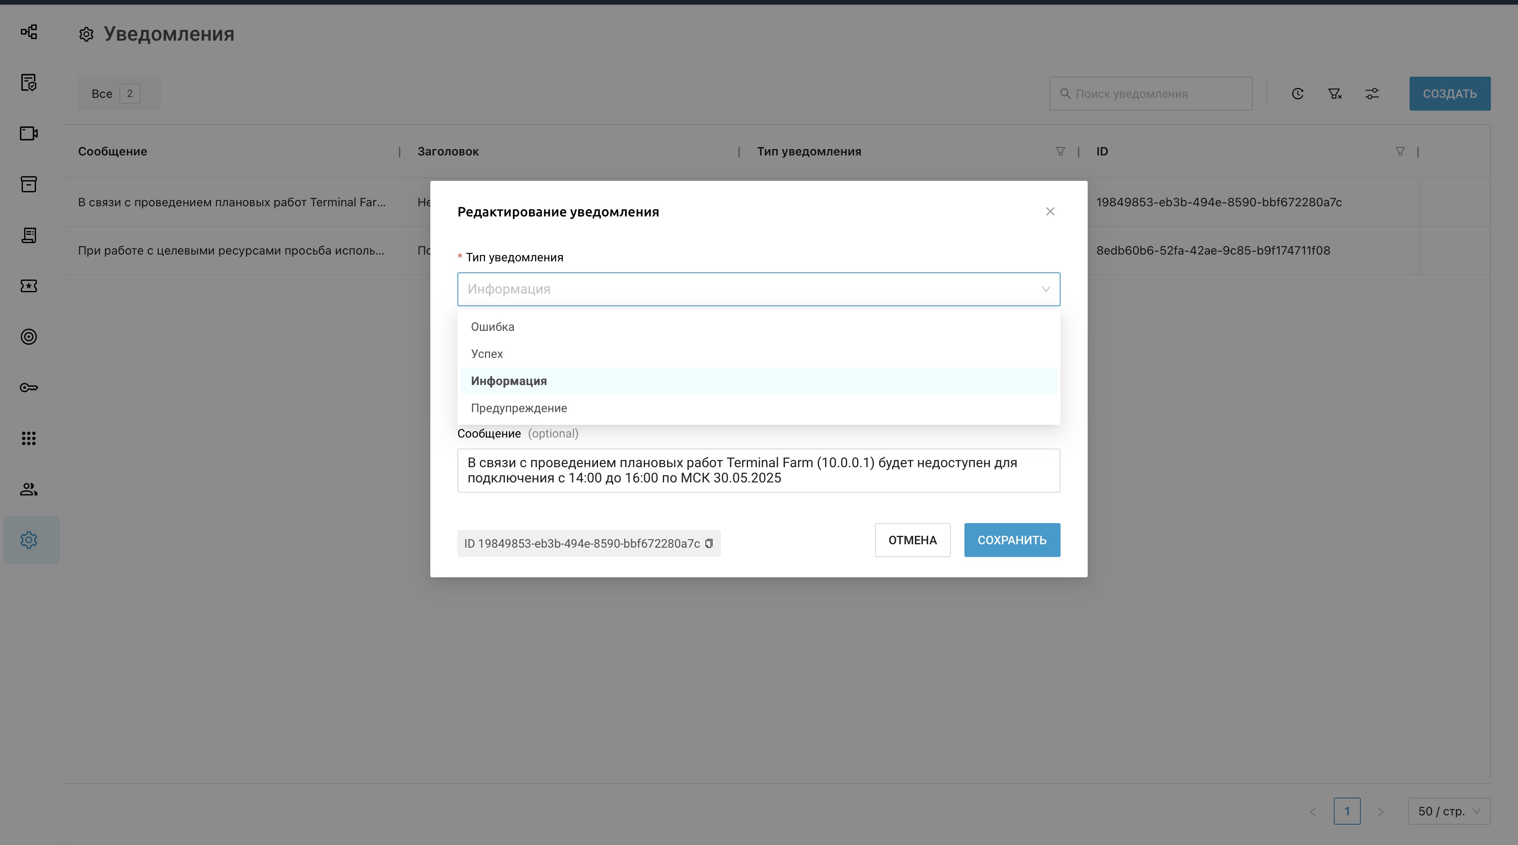The height and width of the screenshot is (845, 1518).
Task: Open the 50 / стр. page size dropdown
Action: point(1449,812)
